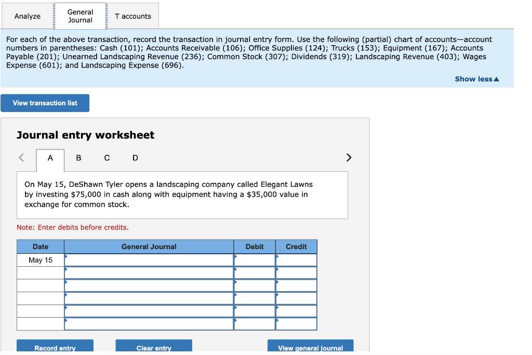Image resolution: width=532 pixels, height=355 pixels.
Task: Switch to the Analyze tab
Action: point(28,16)
